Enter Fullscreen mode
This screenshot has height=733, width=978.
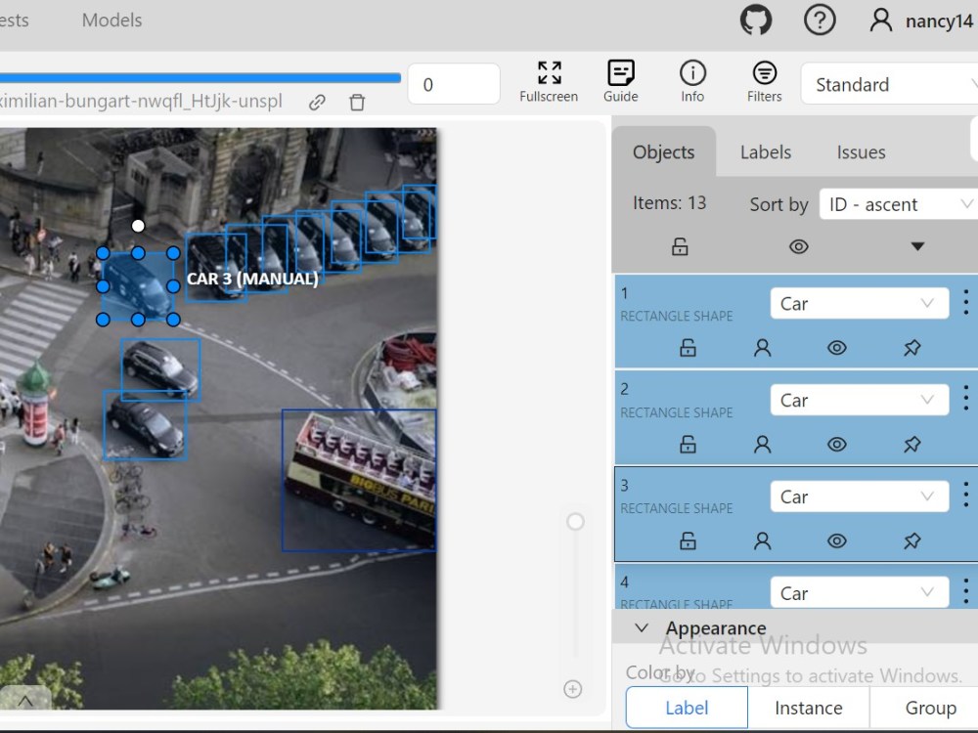tap(549, 82)
